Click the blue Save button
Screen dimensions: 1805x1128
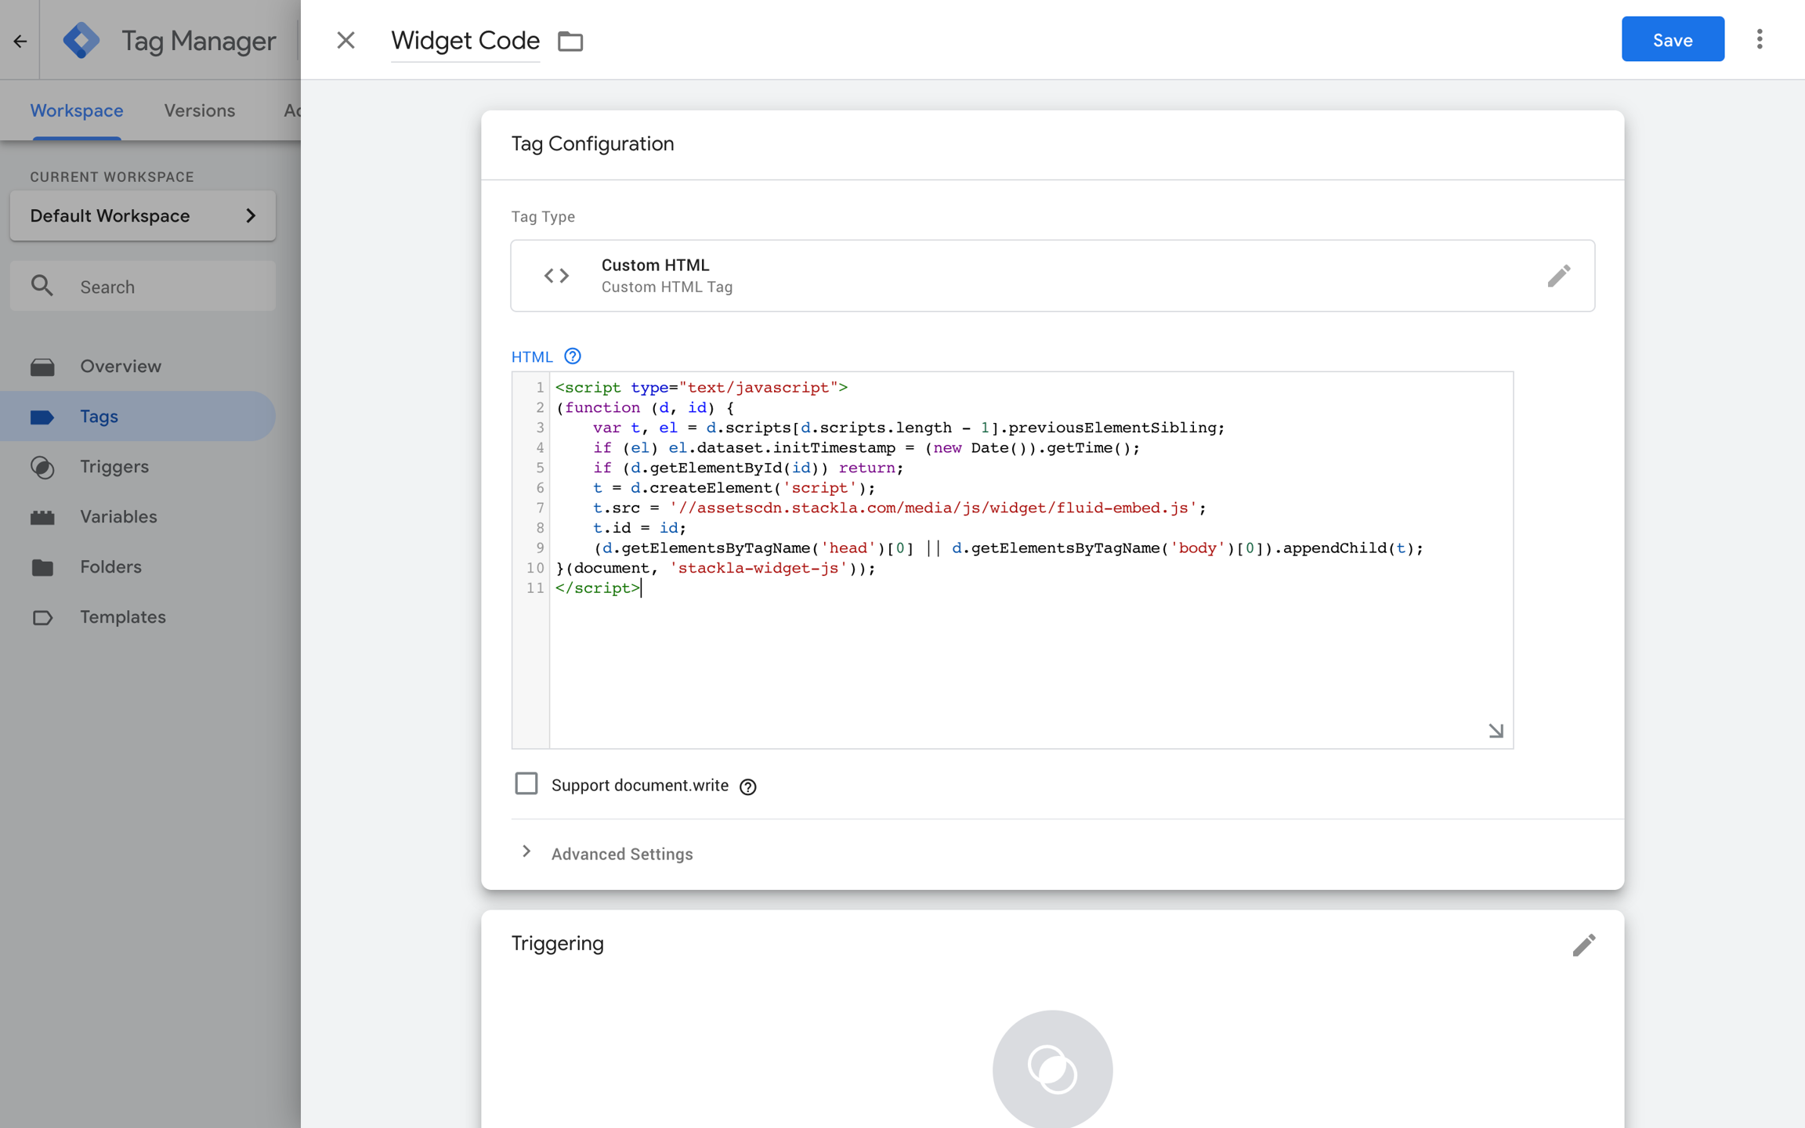[1672, 39]
